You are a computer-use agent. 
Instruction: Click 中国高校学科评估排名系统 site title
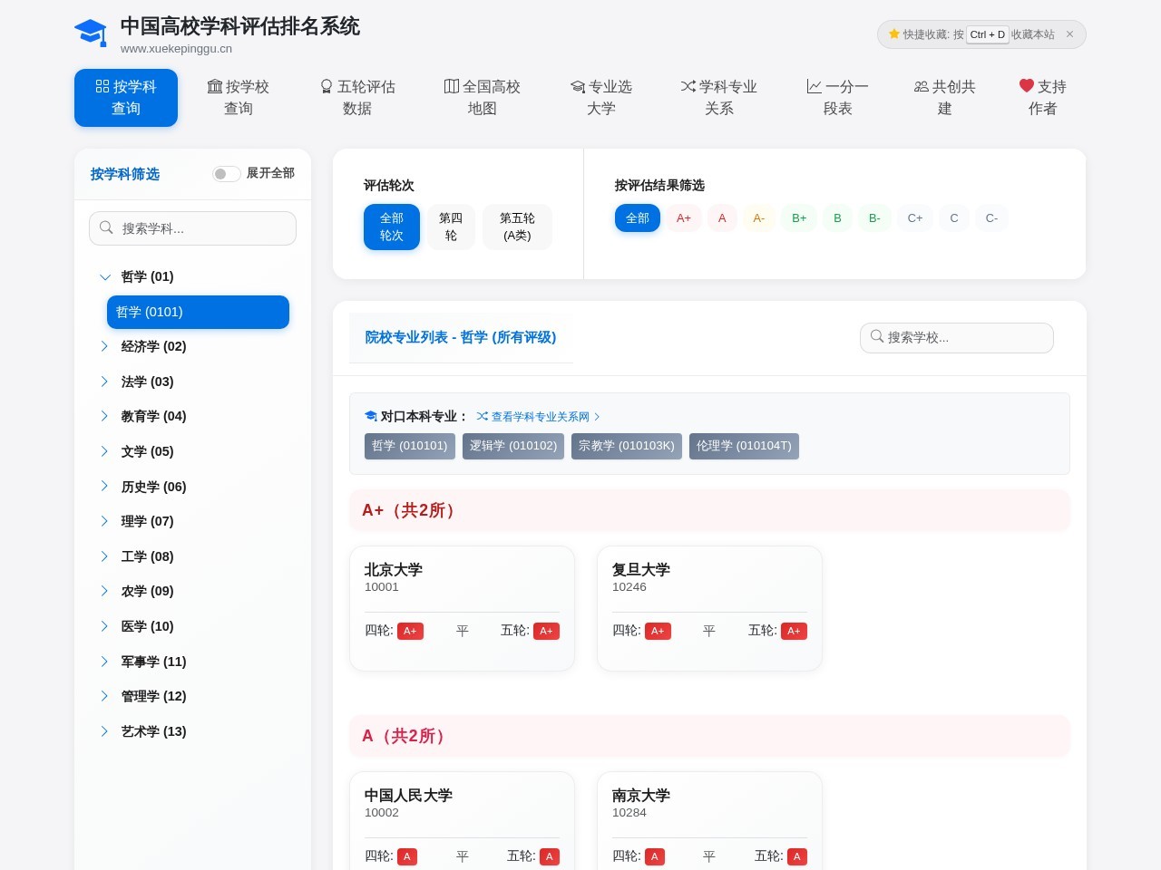240,26
